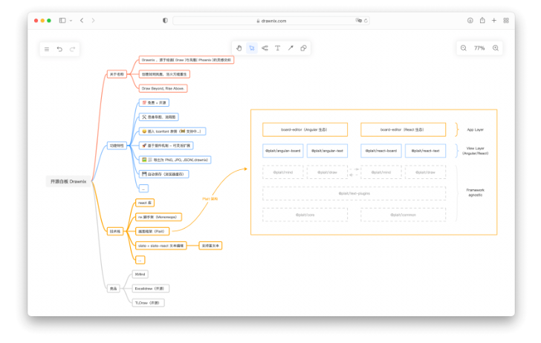This screenshot has width=541, height=343.
Task: Select the blue 功能特性 branch node
Action: click(117, 146)
